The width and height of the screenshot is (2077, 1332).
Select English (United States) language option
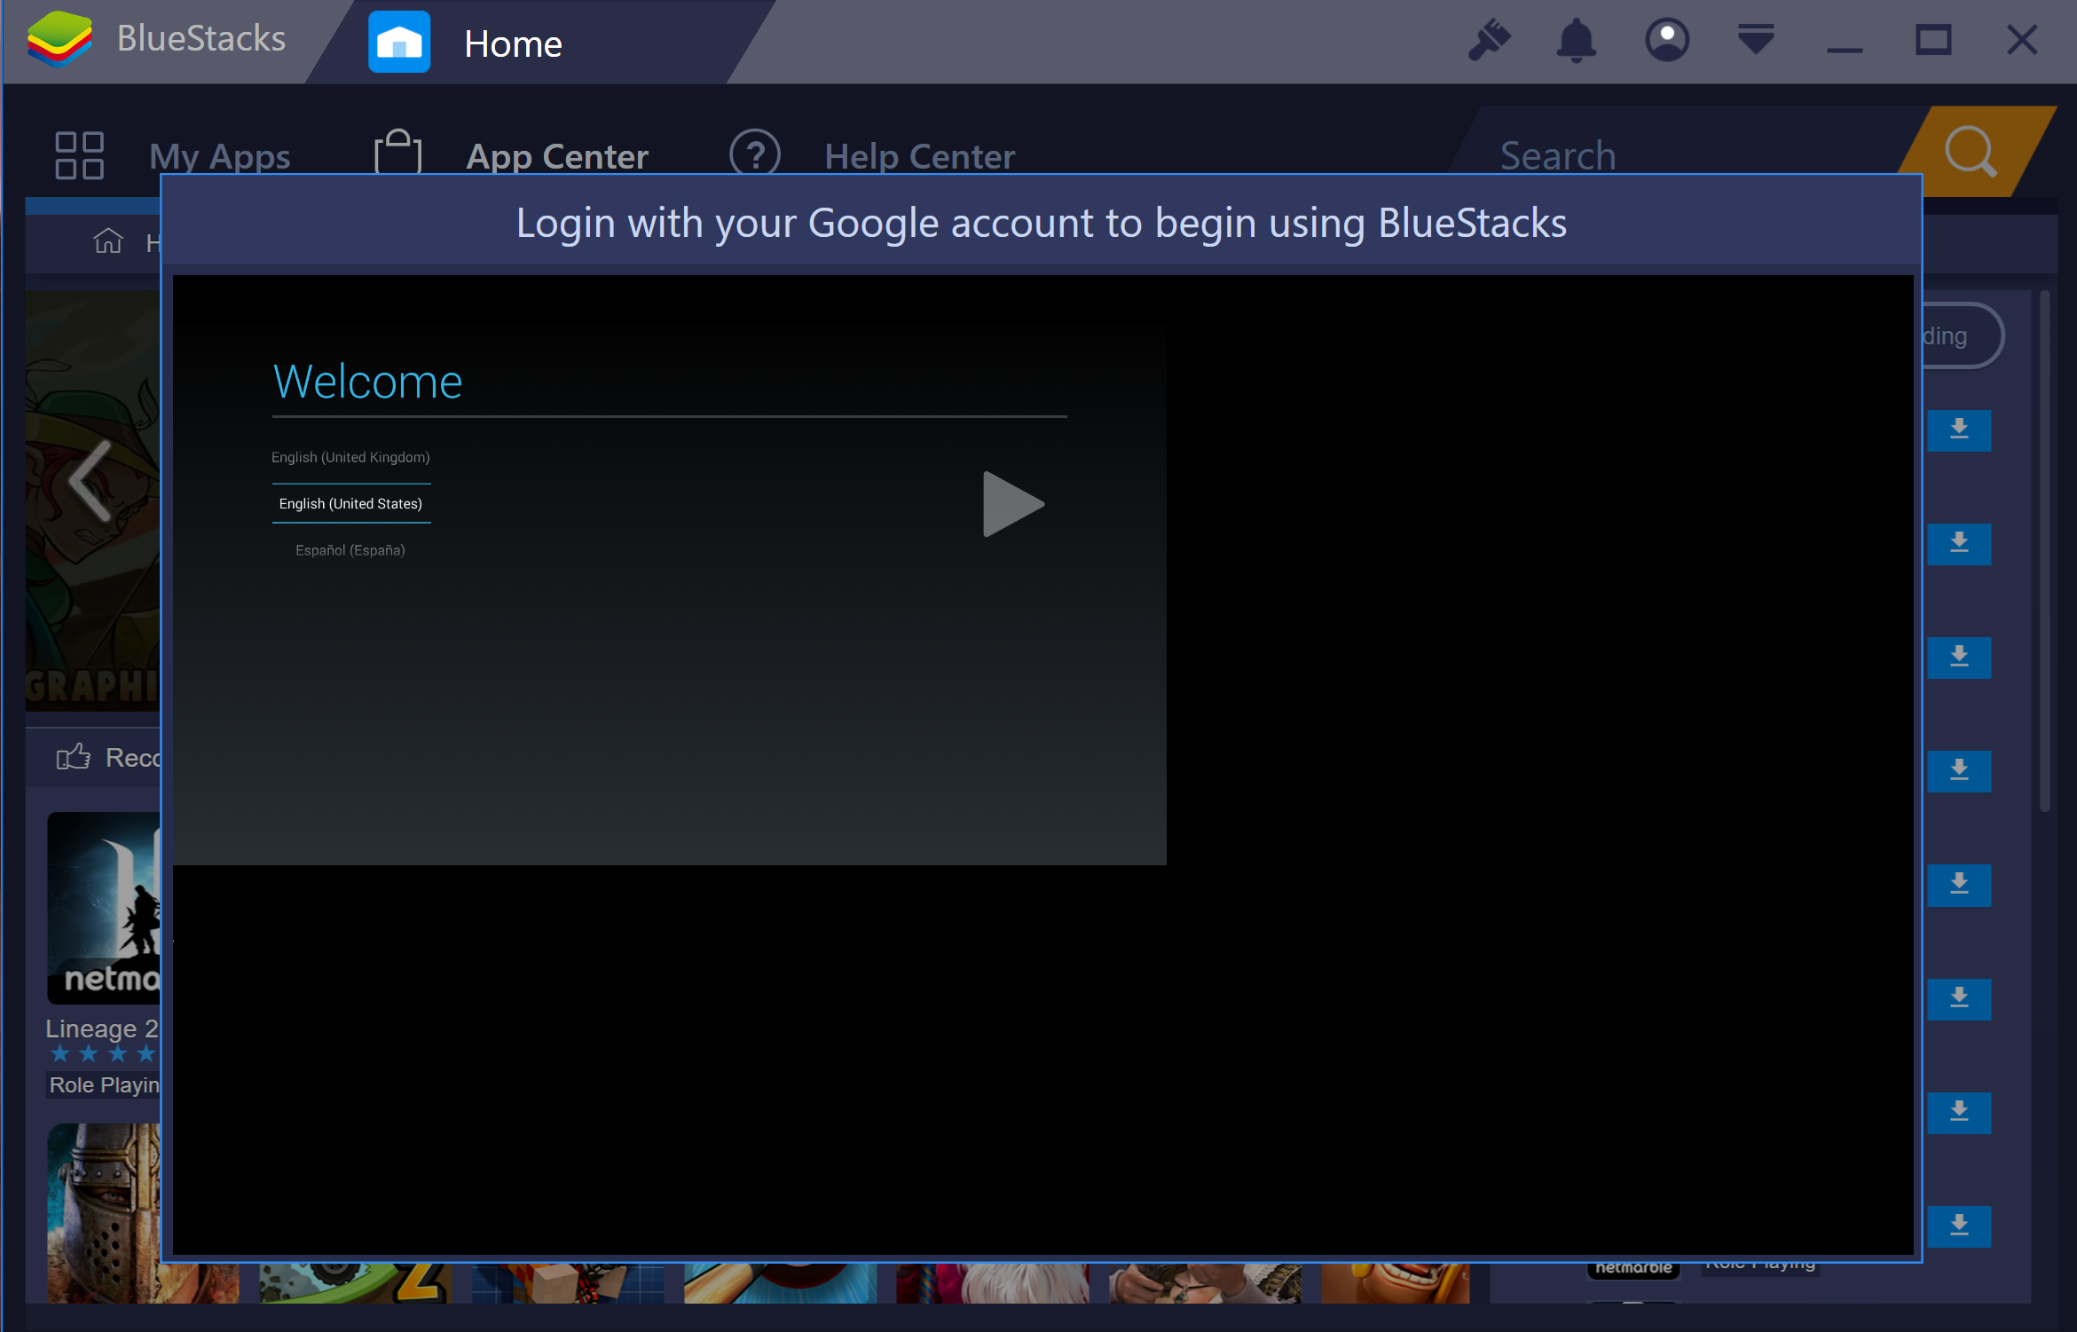[x=350, y=504]
